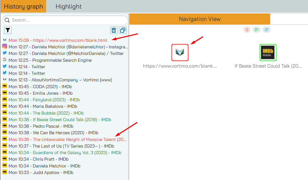Screen dimensions: 308x180
Task: Click the blue 21 counter badge
Action: coord(266,30)
